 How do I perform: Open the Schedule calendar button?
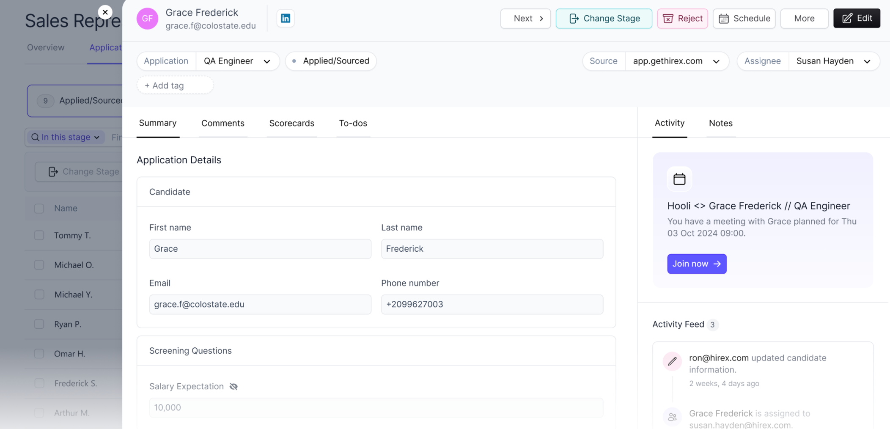pos(744,19)
